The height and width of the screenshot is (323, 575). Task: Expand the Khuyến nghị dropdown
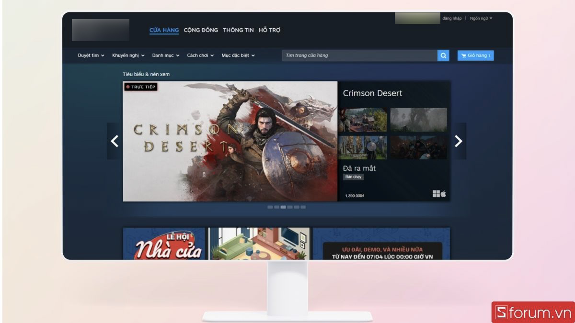click(x=128, y=56)
